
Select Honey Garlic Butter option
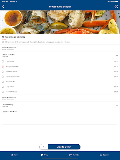pos(3,67)
